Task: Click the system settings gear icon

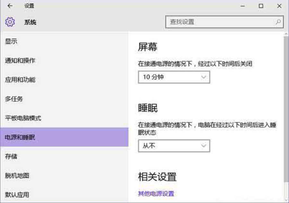Action: point(10,22)
